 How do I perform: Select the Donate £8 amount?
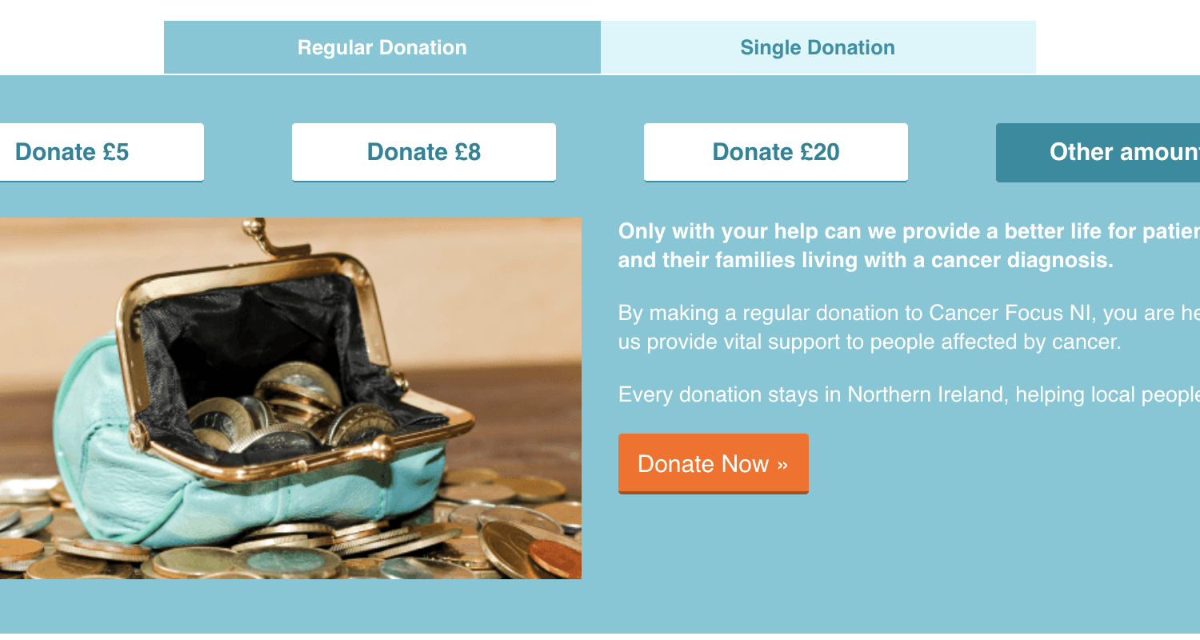tap(424, 152)
